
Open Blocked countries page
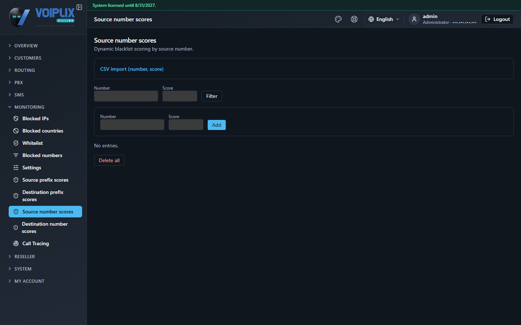45,131
